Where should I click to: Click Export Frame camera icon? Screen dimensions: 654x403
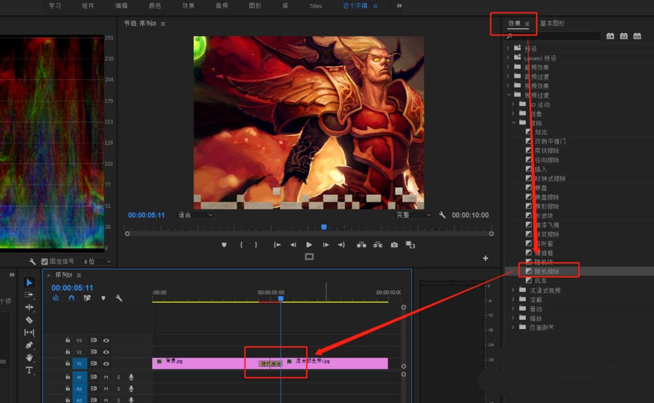(394, 245)
